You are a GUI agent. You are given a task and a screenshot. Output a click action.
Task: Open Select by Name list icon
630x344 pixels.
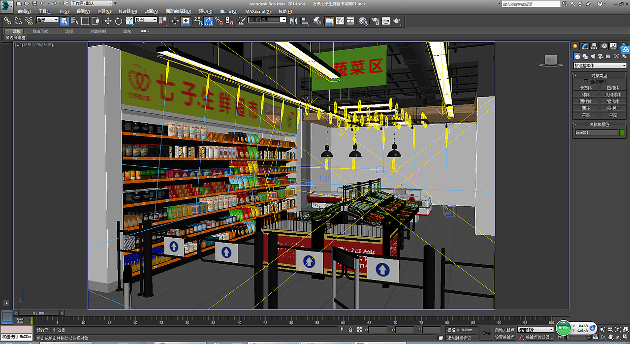click(75, 21)
